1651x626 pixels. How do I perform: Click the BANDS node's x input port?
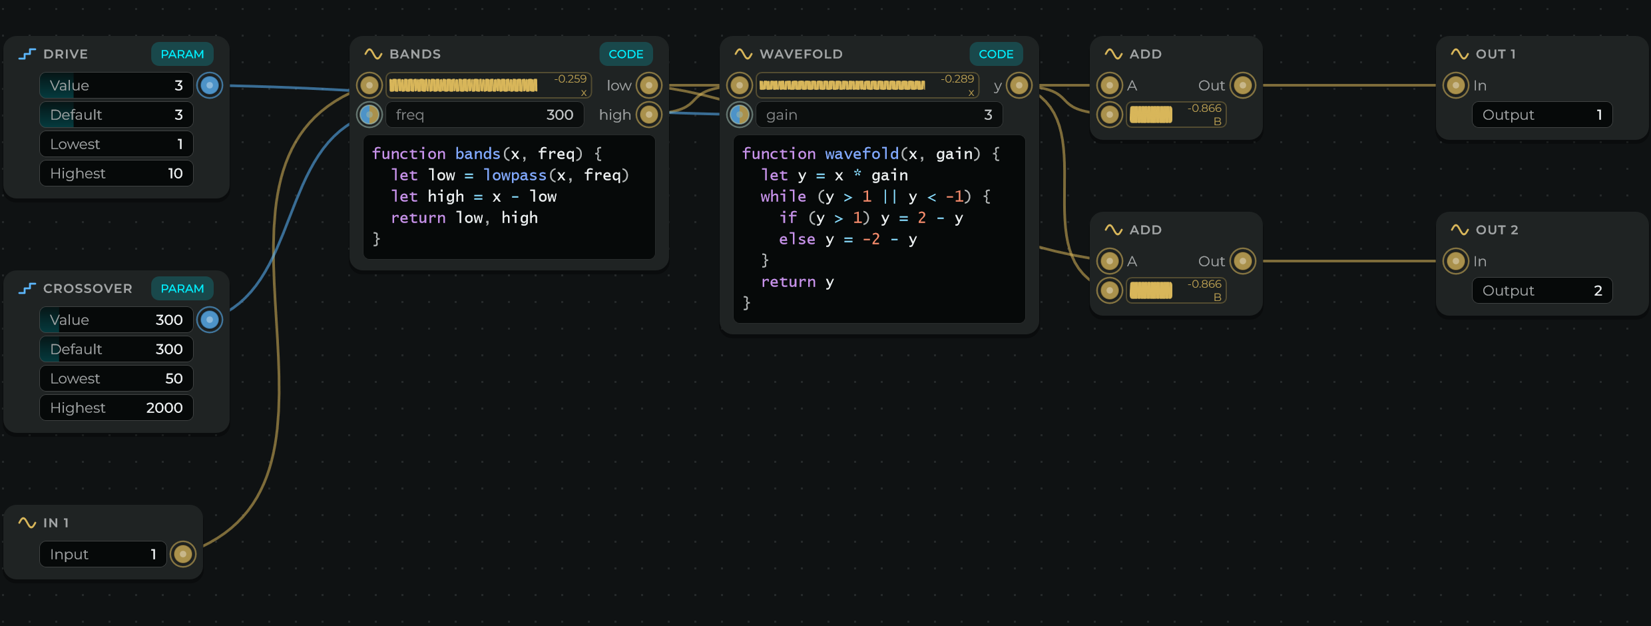coord(369,85)
